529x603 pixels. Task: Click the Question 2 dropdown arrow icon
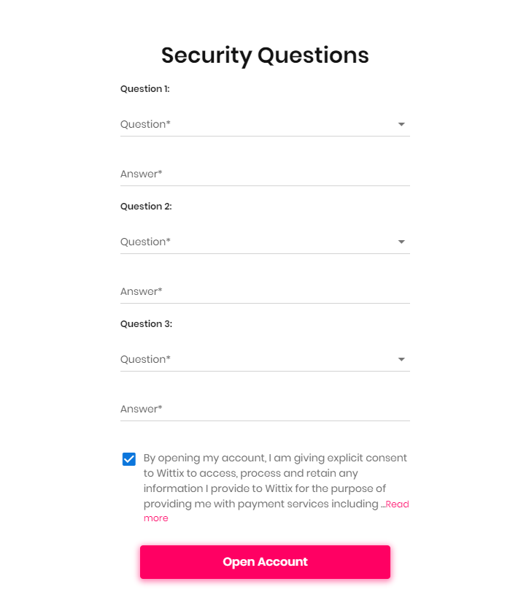401,242
